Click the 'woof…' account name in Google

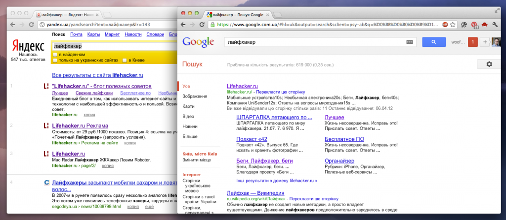tap(458, 42)
